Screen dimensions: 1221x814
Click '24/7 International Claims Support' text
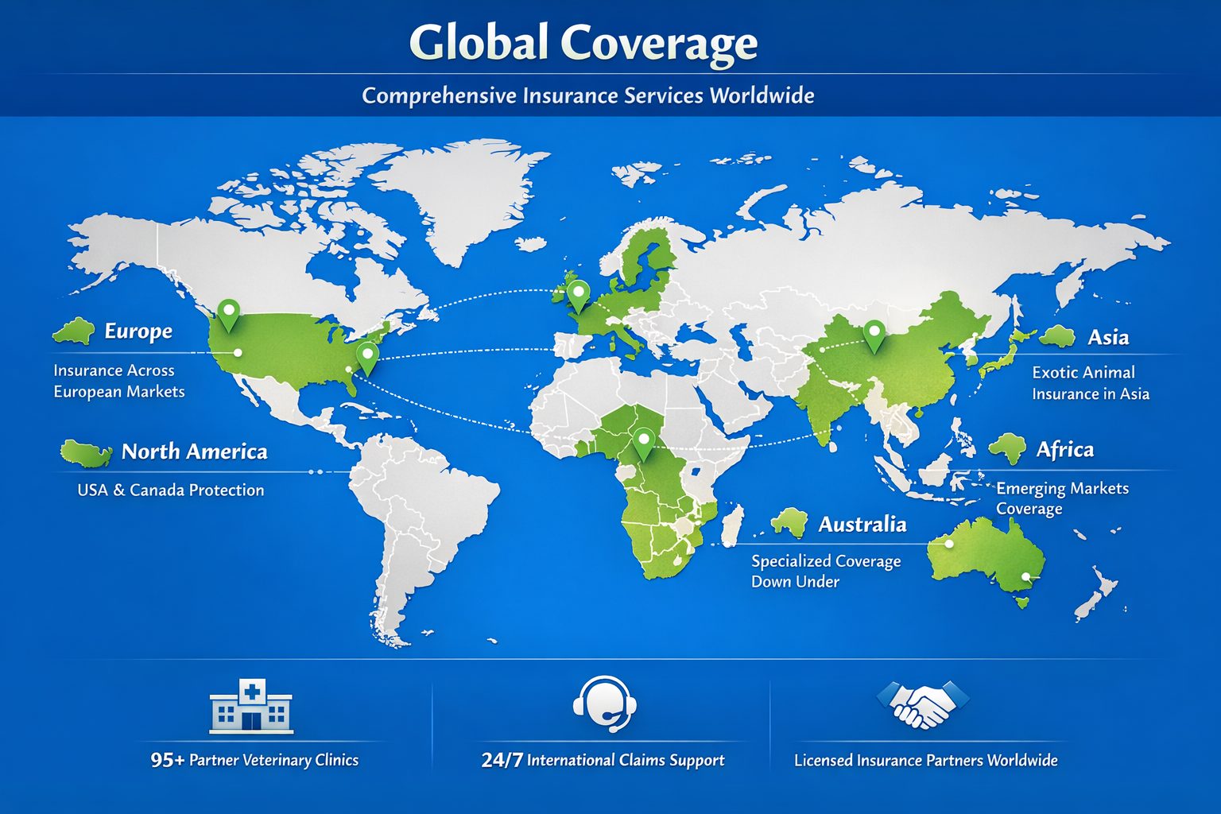pyautogui.click(x=603, y=760)
